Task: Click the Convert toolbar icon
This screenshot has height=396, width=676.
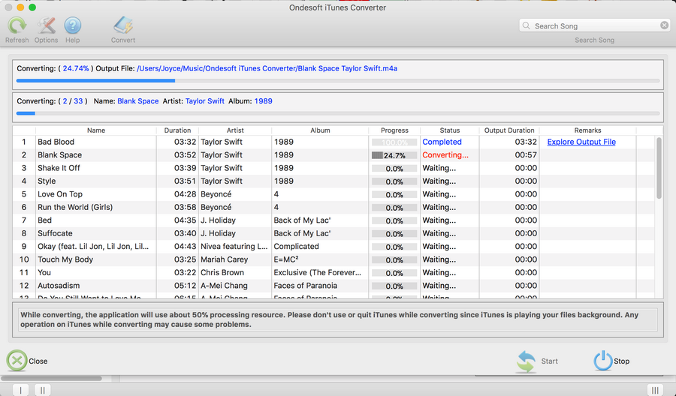Action: (123, 25)
